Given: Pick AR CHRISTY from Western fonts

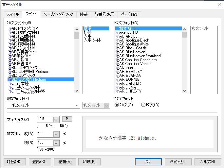Looking at the screenshot, I should click(x=130, y=91).
